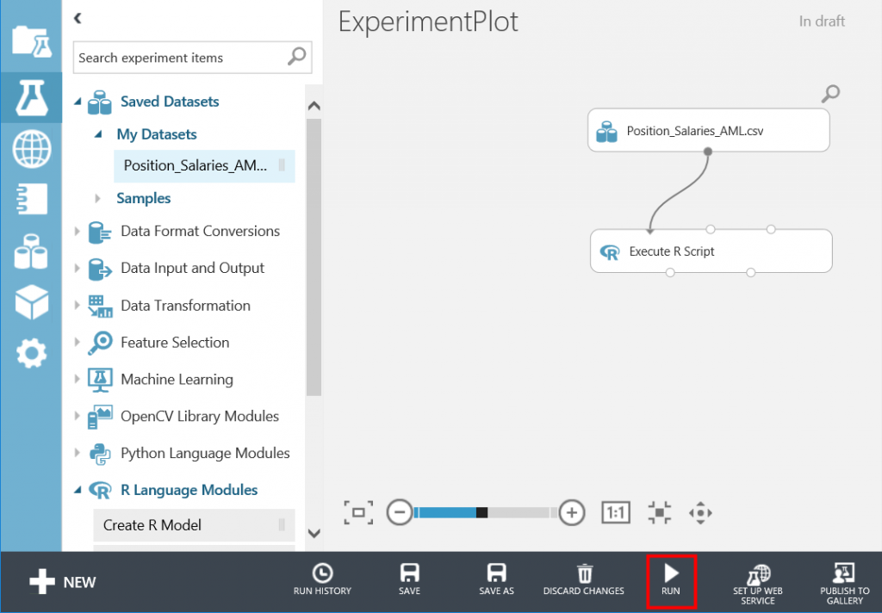882x613 pixels.
Task: Collapse R Language Modules
Action: 78,491
